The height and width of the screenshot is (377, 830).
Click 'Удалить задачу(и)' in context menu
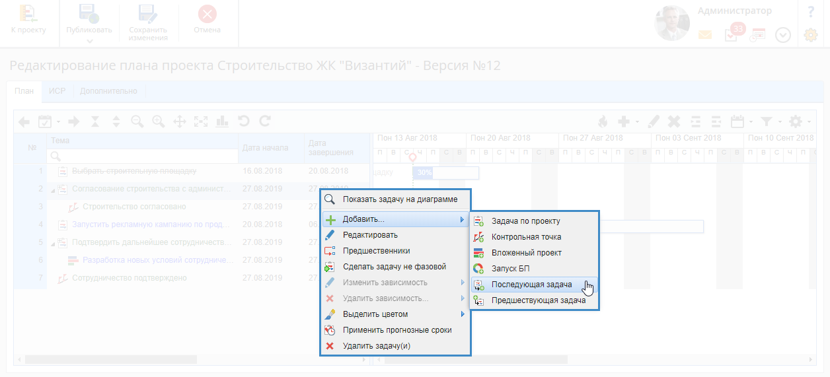(376, 346)
